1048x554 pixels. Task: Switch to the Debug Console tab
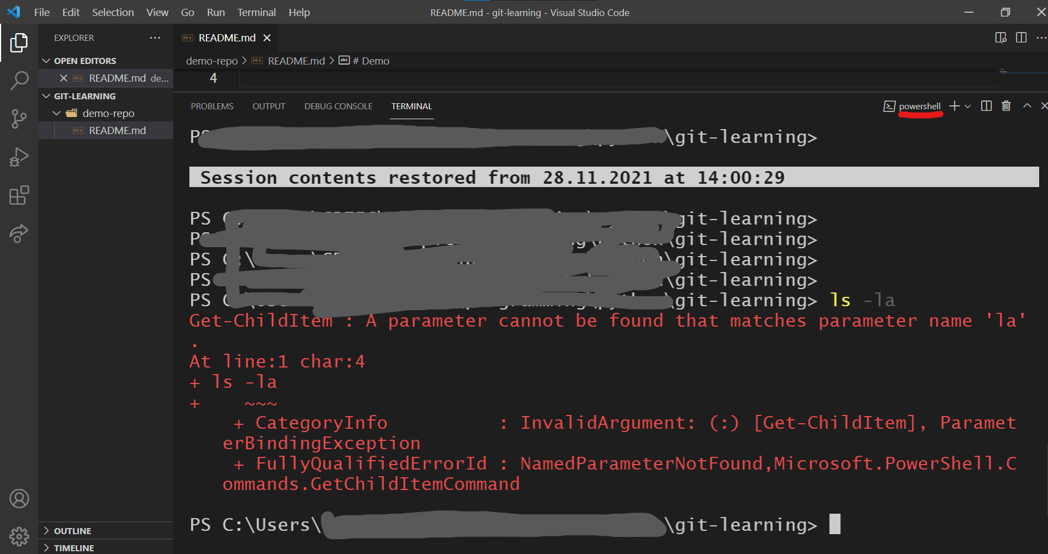(338, 106)
